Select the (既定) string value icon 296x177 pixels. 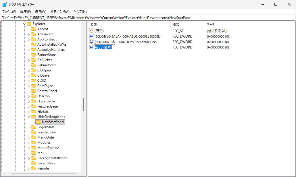pos(92,31)
